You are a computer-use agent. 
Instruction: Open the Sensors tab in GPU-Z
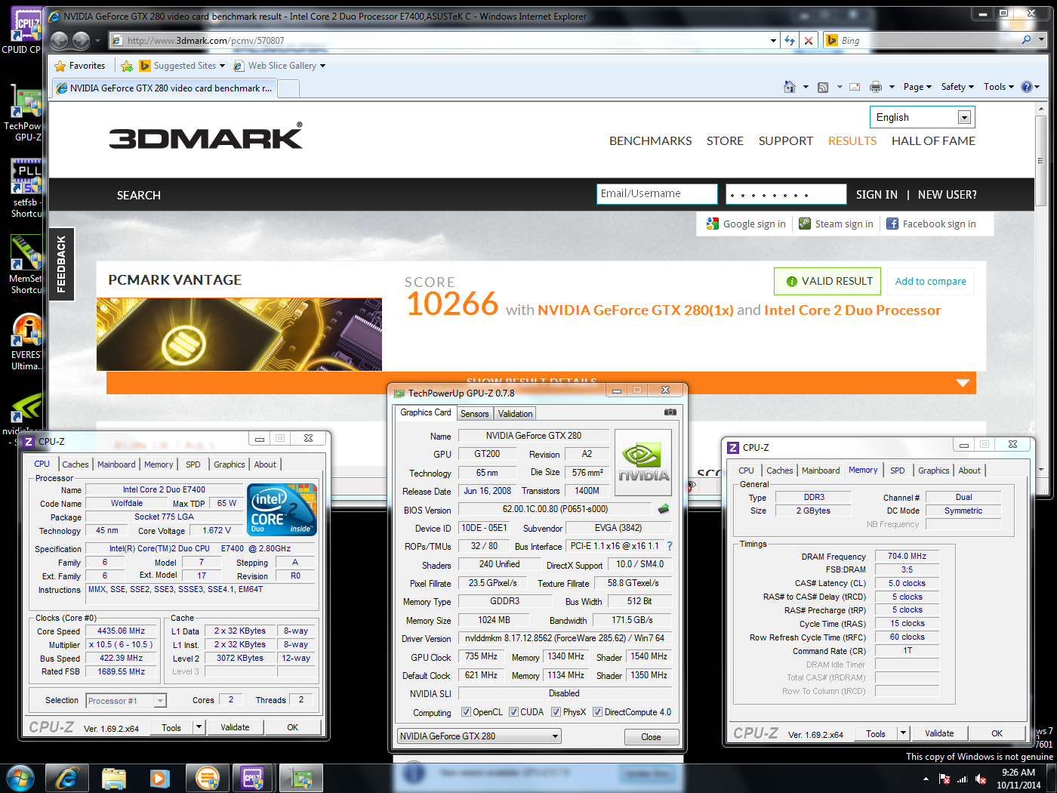475,414
